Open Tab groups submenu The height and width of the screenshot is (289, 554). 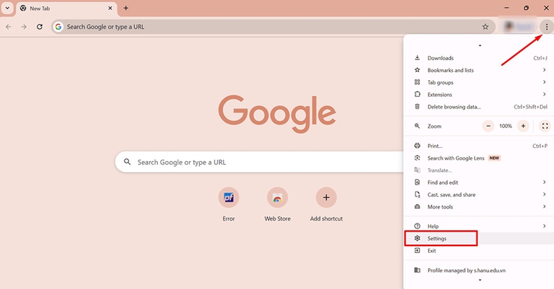(x=479, y=82)
